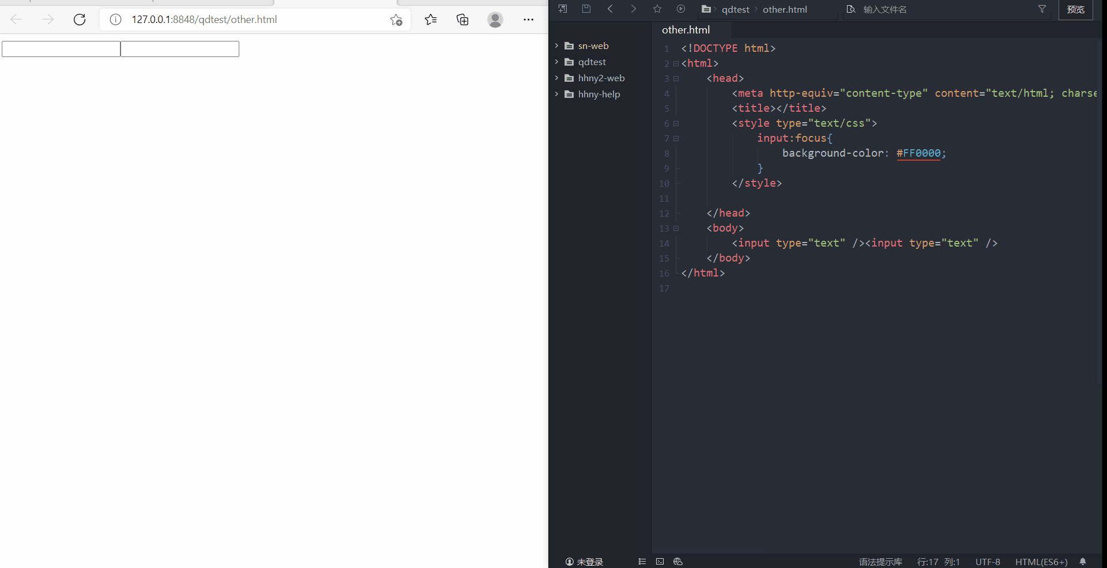This screenshot has height=568, width=1107.
Task: Add this page to favorites star-plus icon
Action: (396, 20)
